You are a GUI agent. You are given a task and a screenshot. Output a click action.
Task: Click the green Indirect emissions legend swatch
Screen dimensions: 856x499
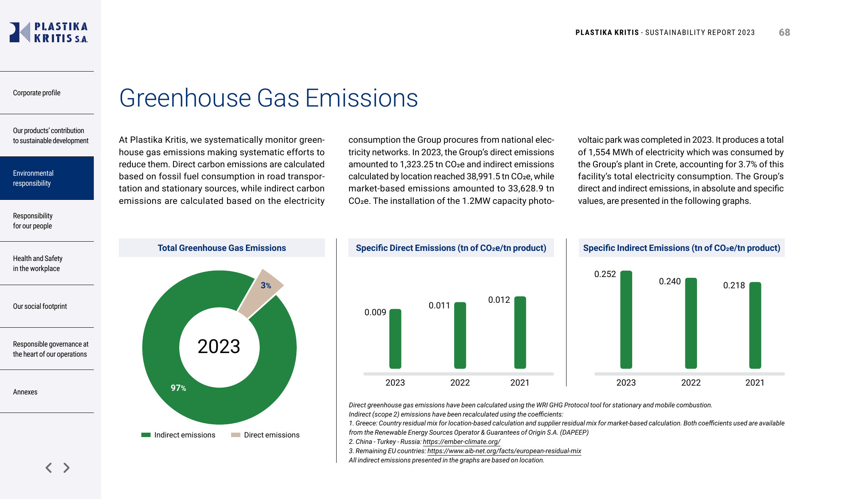point(146,435)
